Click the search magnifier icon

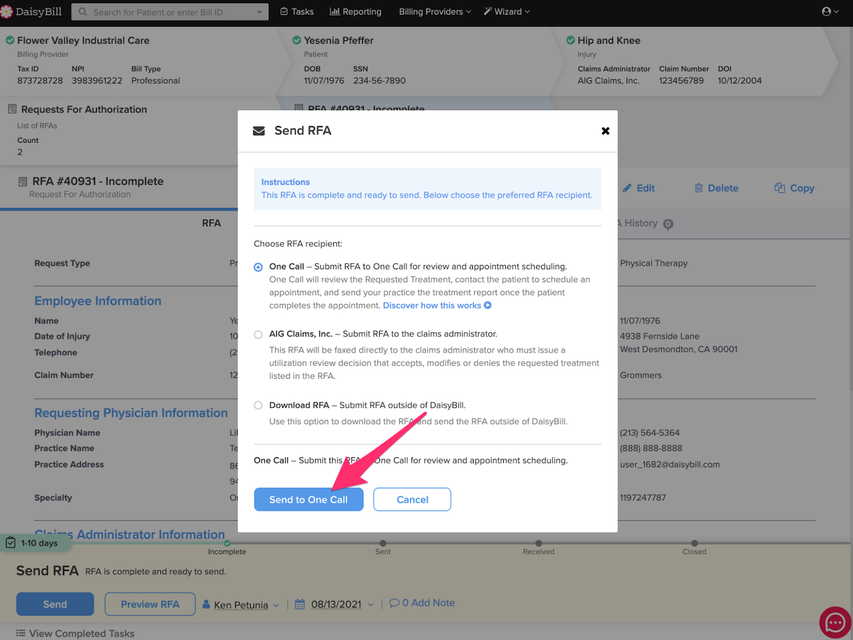(x=83, y=12)
